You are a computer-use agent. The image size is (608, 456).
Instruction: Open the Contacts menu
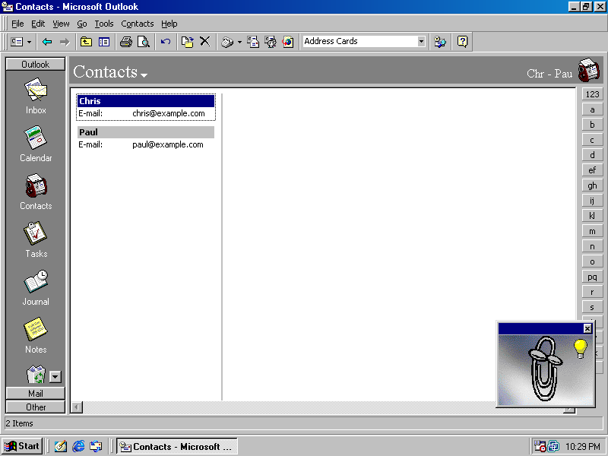tap(138, 24)
